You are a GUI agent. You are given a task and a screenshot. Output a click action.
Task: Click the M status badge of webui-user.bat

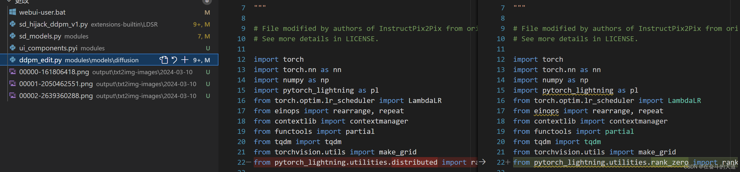[207, 13]
